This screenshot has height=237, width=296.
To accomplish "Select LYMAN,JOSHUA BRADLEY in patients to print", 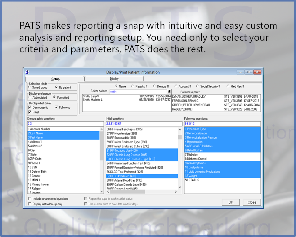I will [x=216, y=96].
